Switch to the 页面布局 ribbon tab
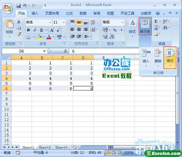 click(52, 13)
